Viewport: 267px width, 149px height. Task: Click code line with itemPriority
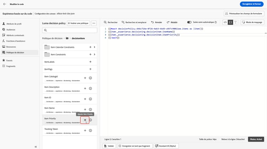[144, 35]
